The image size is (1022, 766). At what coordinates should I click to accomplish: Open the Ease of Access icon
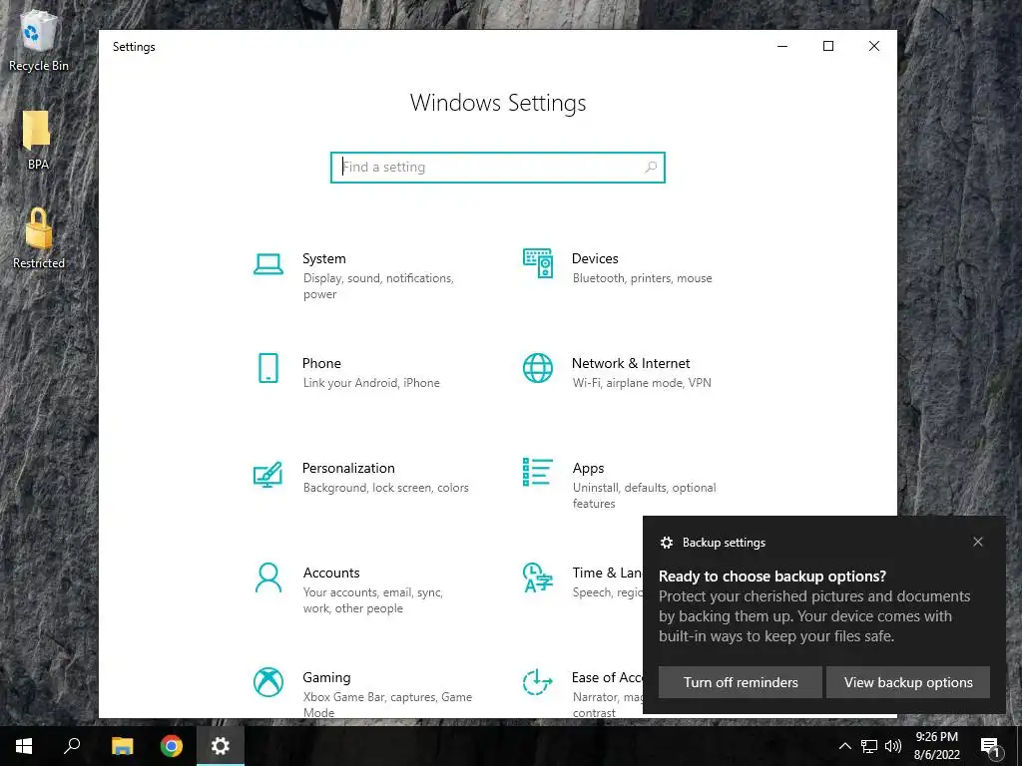[538, 682]
